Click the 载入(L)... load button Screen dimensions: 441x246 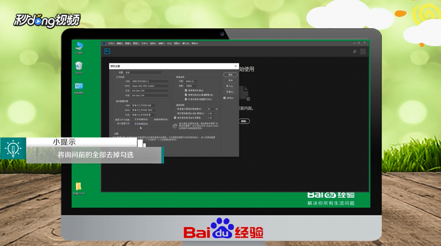(x=230, y=86)
